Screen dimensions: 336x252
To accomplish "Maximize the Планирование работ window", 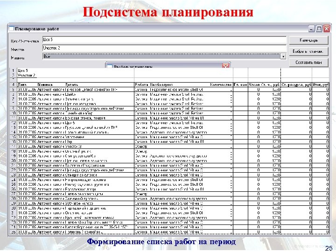I will click(x=319, y=29).
